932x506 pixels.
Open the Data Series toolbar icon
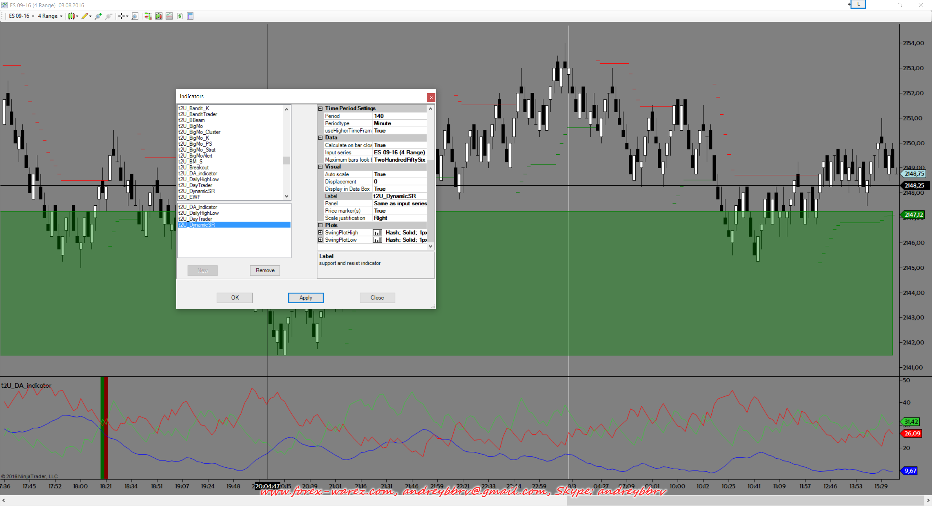pyautogui.click(x=159, y=16)
